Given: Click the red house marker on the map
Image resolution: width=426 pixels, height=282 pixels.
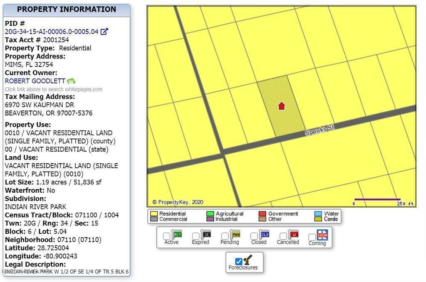Looking at the screenshot, I should click(282, 106).
